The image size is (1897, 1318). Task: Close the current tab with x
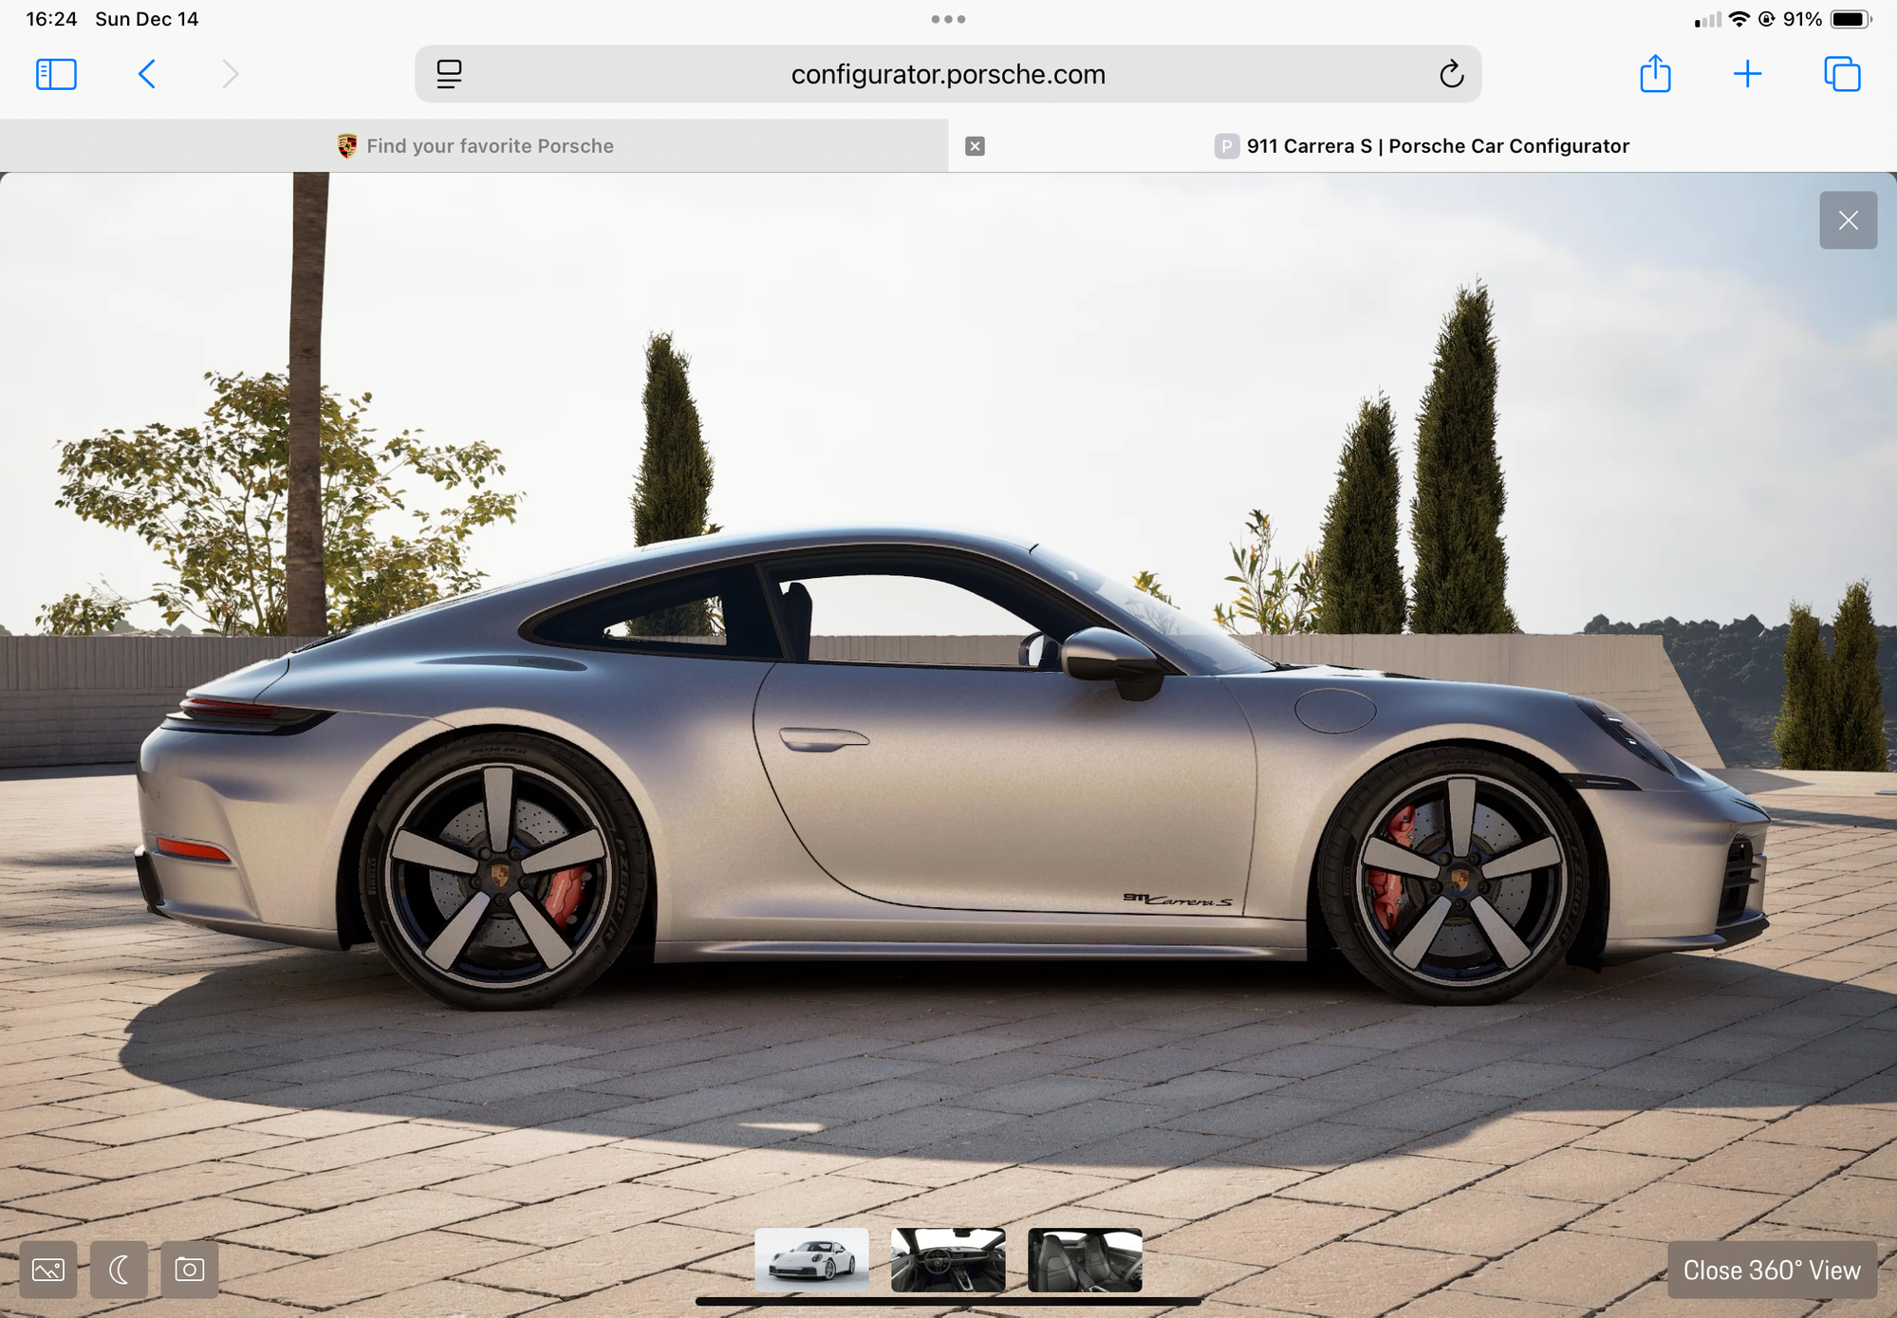tap(975, 146)
